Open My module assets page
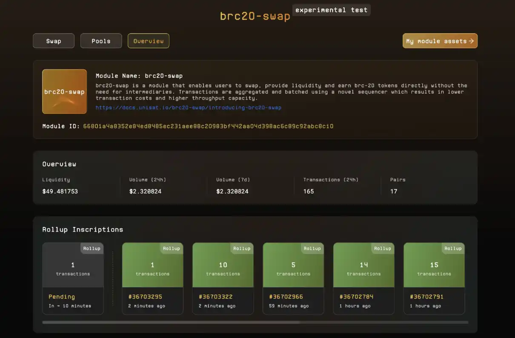Screen dimensions: 515x338 [436, 41]
